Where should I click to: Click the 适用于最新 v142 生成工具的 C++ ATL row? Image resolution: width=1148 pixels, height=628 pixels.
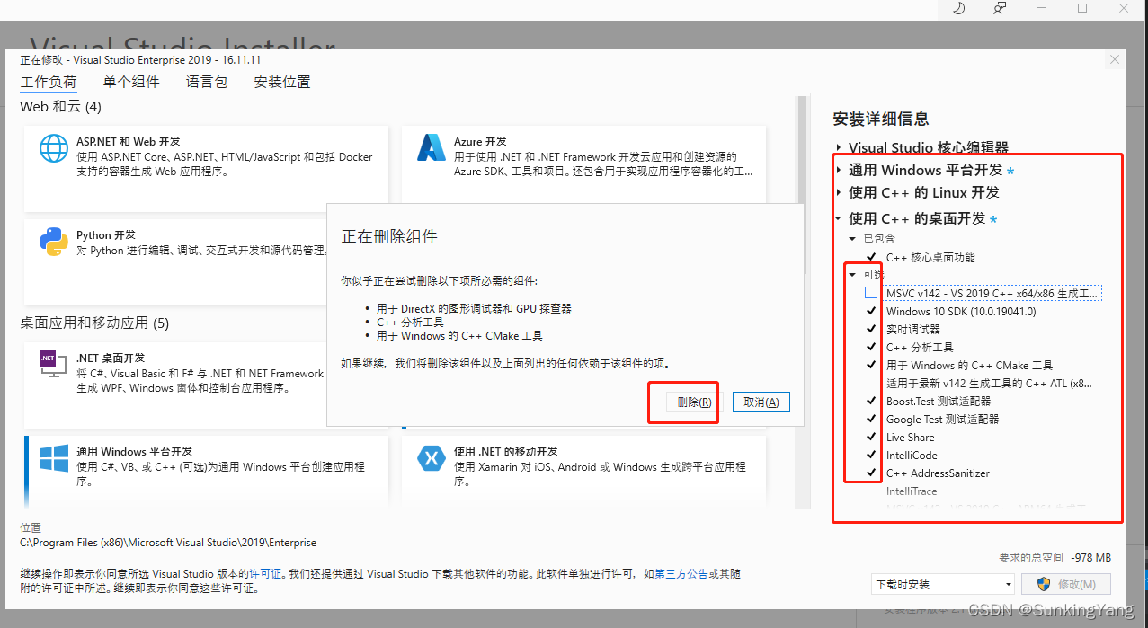pos(989,383)
